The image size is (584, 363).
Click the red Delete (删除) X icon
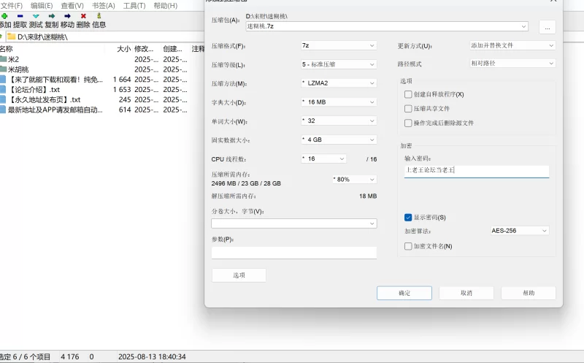[x=83, y=16]
